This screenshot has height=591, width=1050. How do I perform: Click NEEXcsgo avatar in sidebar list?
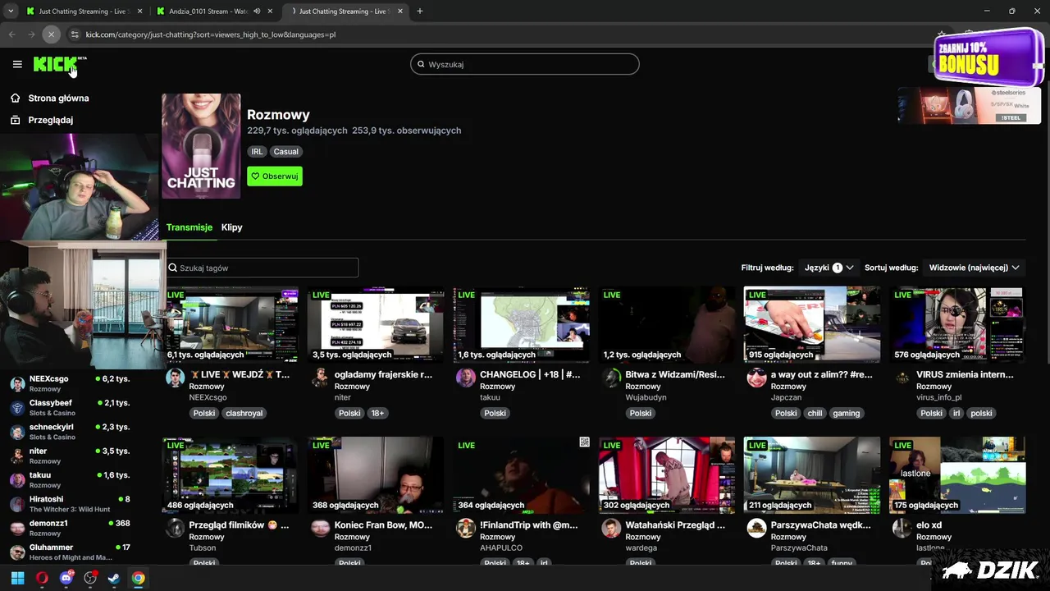coord(17,384)
